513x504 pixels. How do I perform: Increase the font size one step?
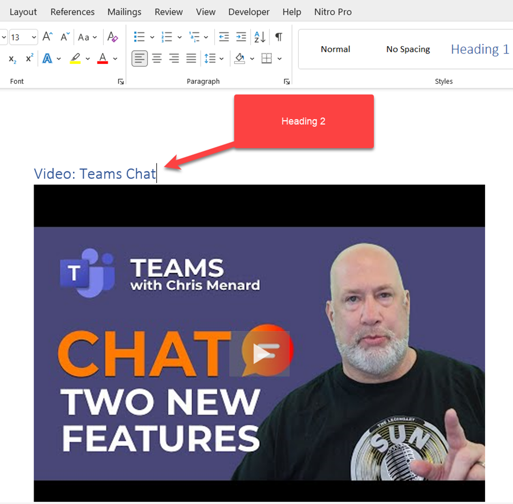point(46,36)
